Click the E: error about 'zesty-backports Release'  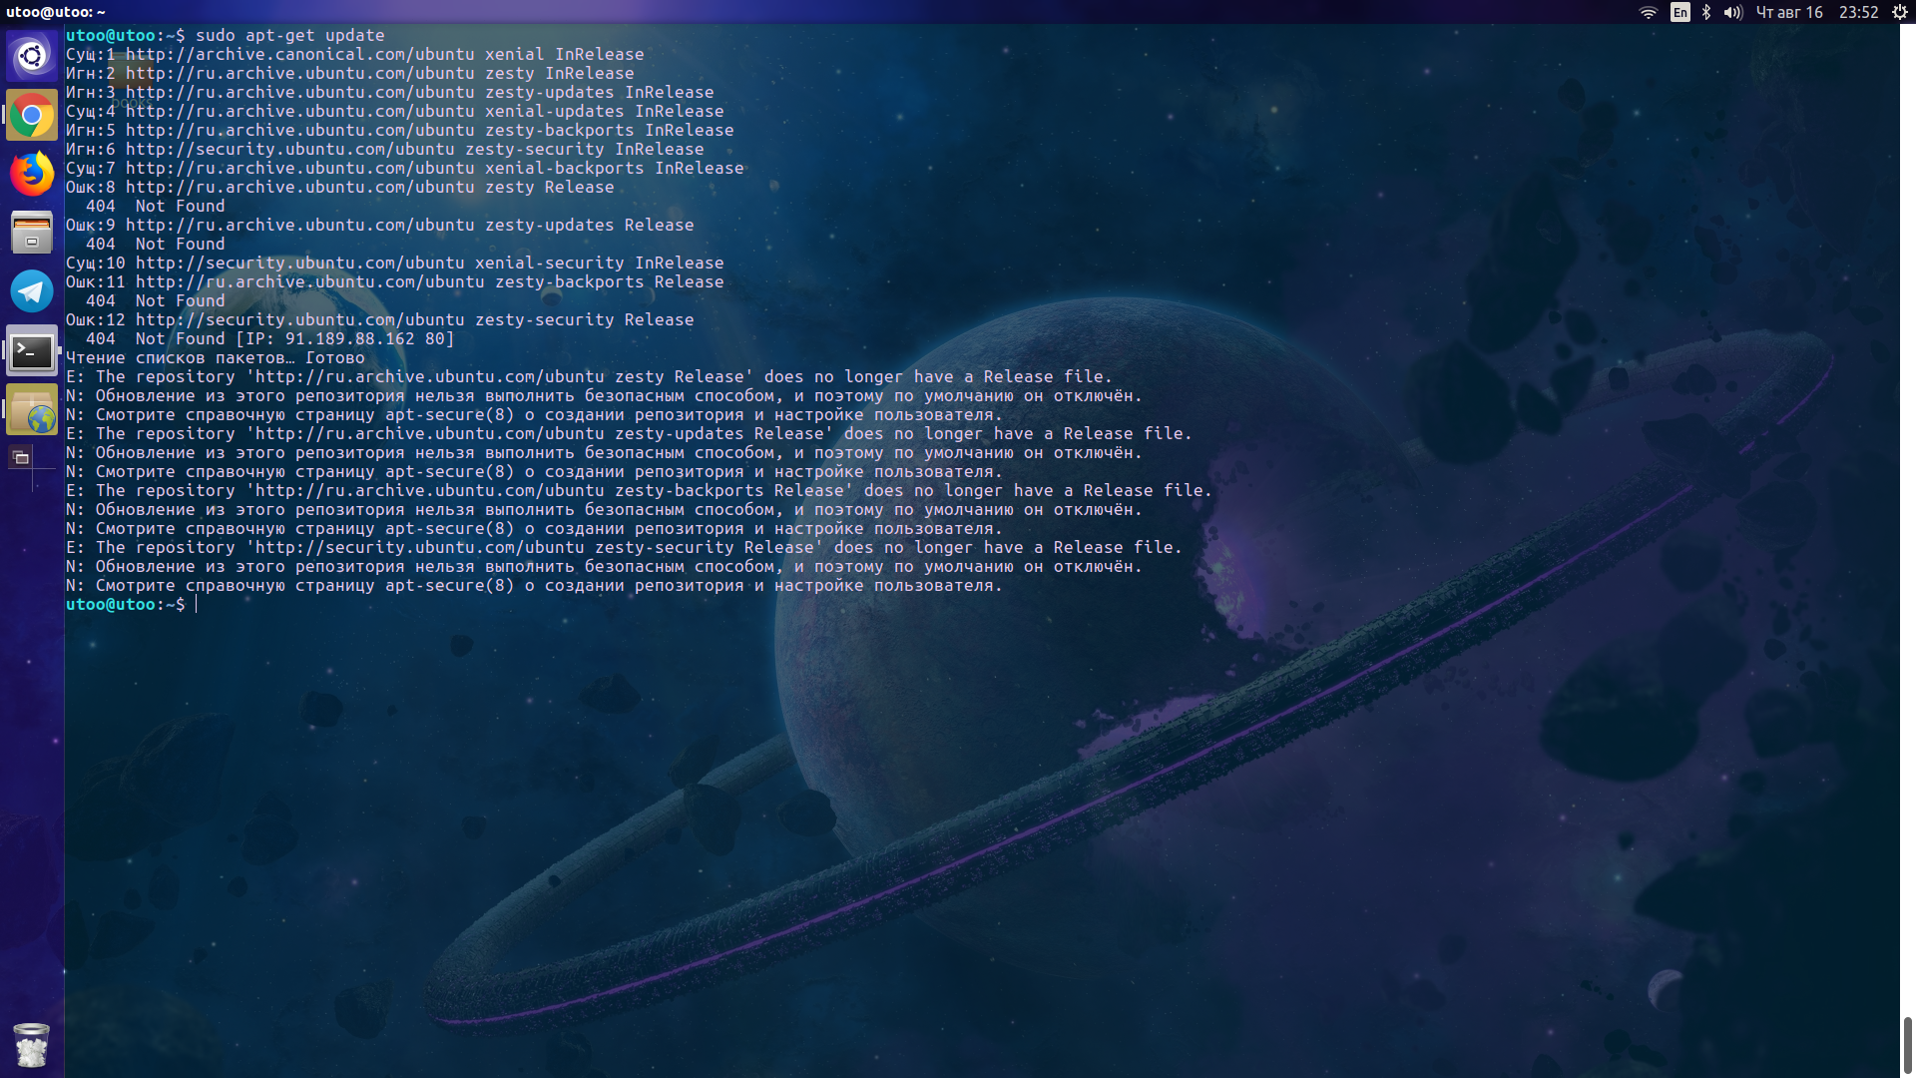click(640, 490)
